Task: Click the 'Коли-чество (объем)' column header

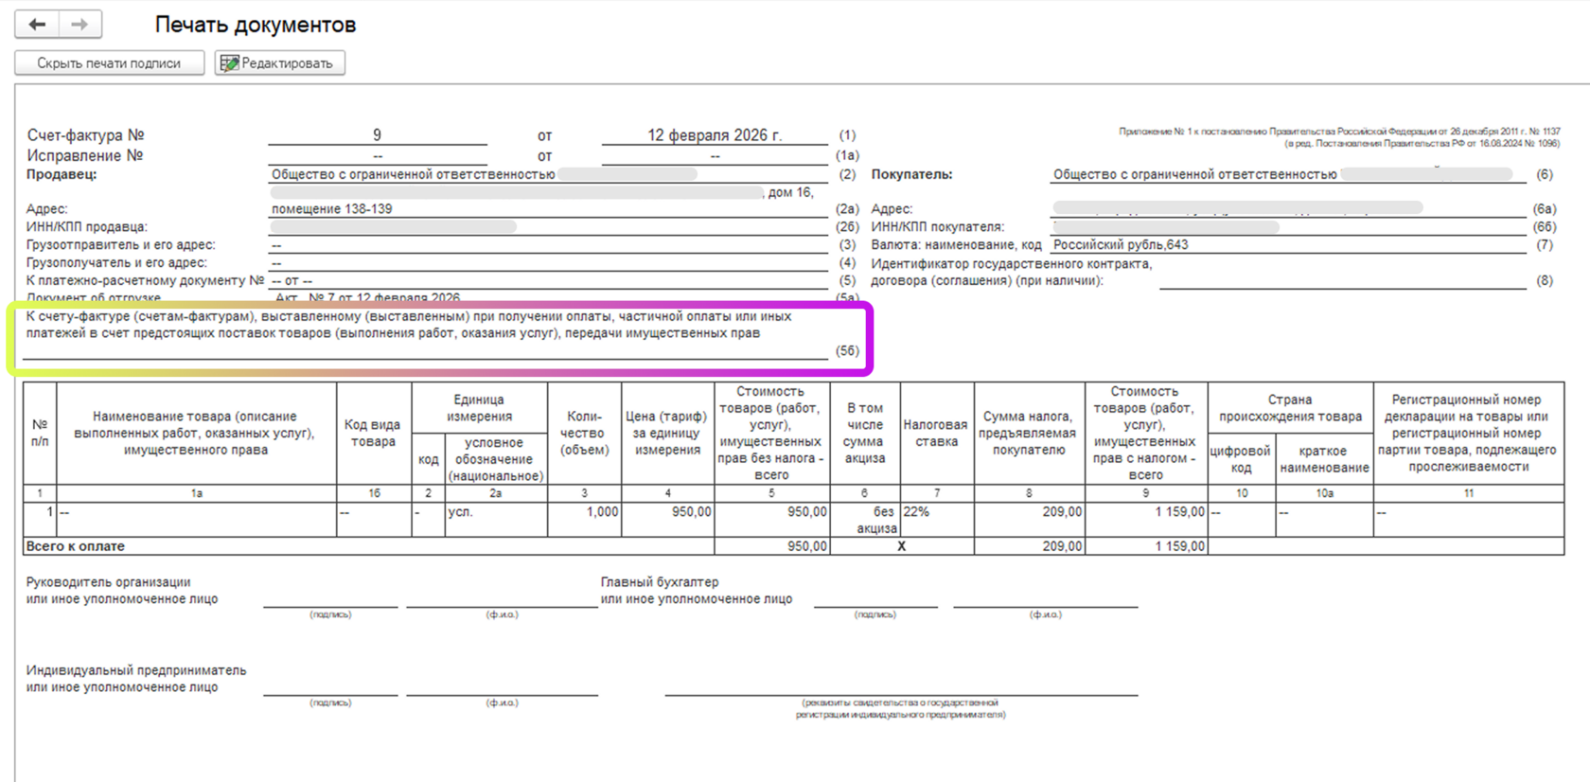Action: [584, 434]
